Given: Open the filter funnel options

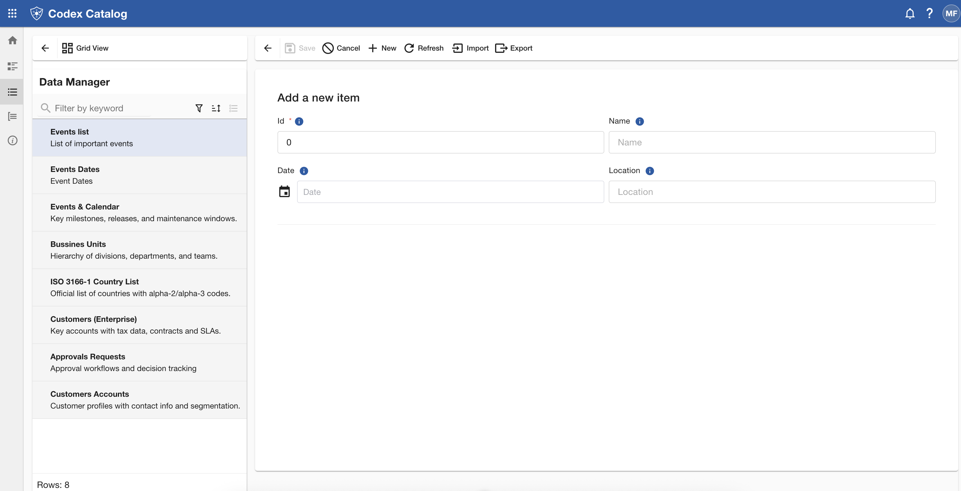Looking at the screenshot, I should click(x=199, y=108).
